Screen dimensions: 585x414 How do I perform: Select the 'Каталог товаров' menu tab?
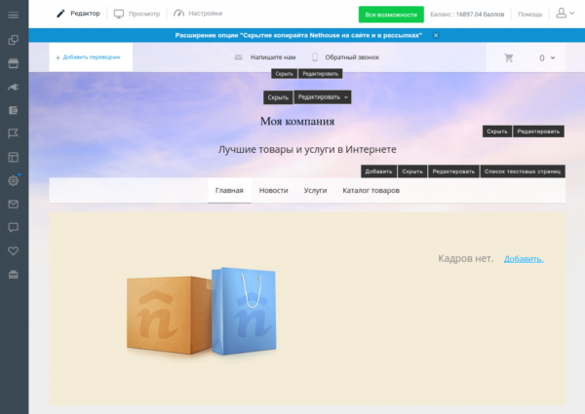click(370, 191)
